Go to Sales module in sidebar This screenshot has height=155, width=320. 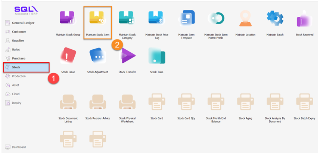click(16, 49)
